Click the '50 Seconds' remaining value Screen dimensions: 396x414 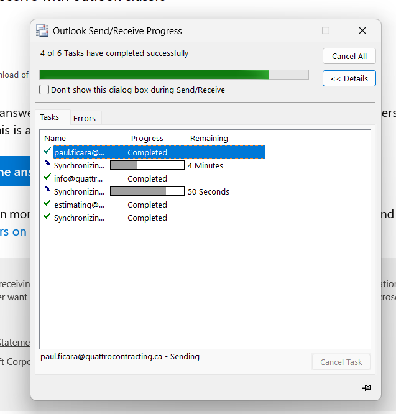coord(208,191)
